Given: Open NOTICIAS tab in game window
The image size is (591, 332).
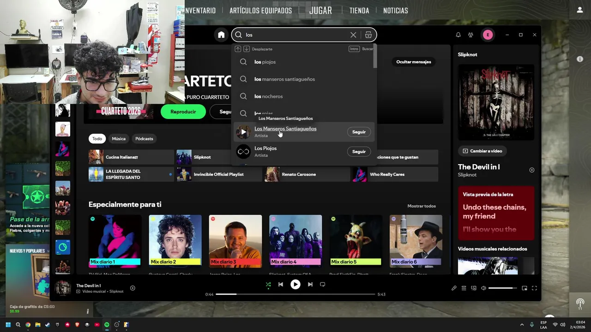Looking at the screenshot, I should tap(395, 11).
